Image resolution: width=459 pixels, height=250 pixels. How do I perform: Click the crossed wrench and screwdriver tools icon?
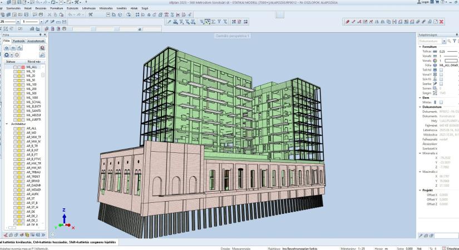click(91, 14)
